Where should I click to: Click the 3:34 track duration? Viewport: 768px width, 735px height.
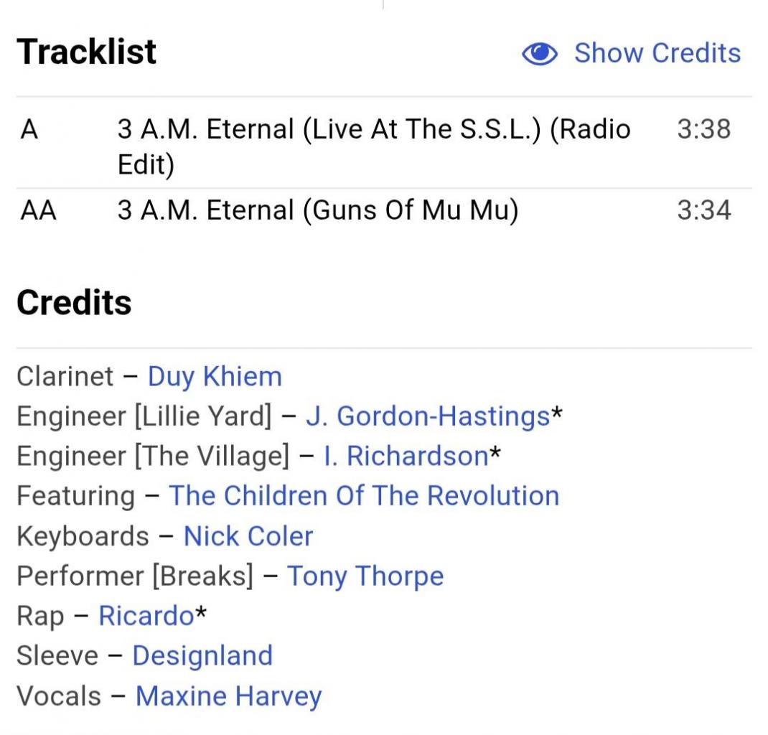click(703, 210)
